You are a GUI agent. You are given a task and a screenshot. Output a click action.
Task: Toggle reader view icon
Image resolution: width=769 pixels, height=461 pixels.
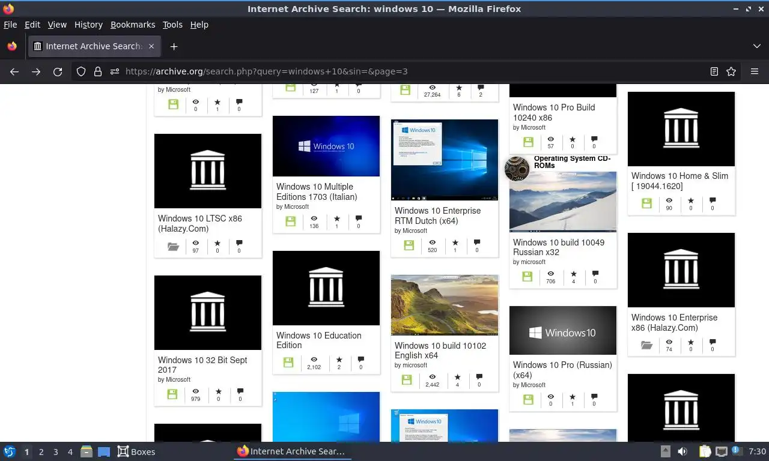[714, 71]
